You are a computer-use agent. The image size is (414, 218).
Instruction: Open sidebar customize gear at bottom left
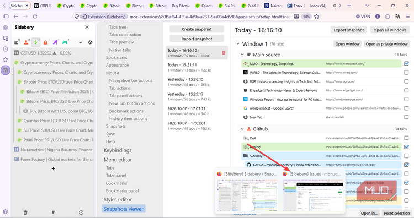pyautogui.click(x=6, y=212)
